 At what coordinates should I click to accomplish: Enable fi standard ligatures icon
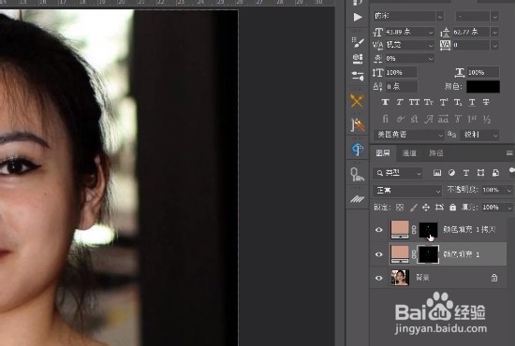385,119
